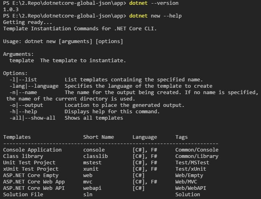Click the 'Web/Empty' tag text

click(x=189, y=175)
